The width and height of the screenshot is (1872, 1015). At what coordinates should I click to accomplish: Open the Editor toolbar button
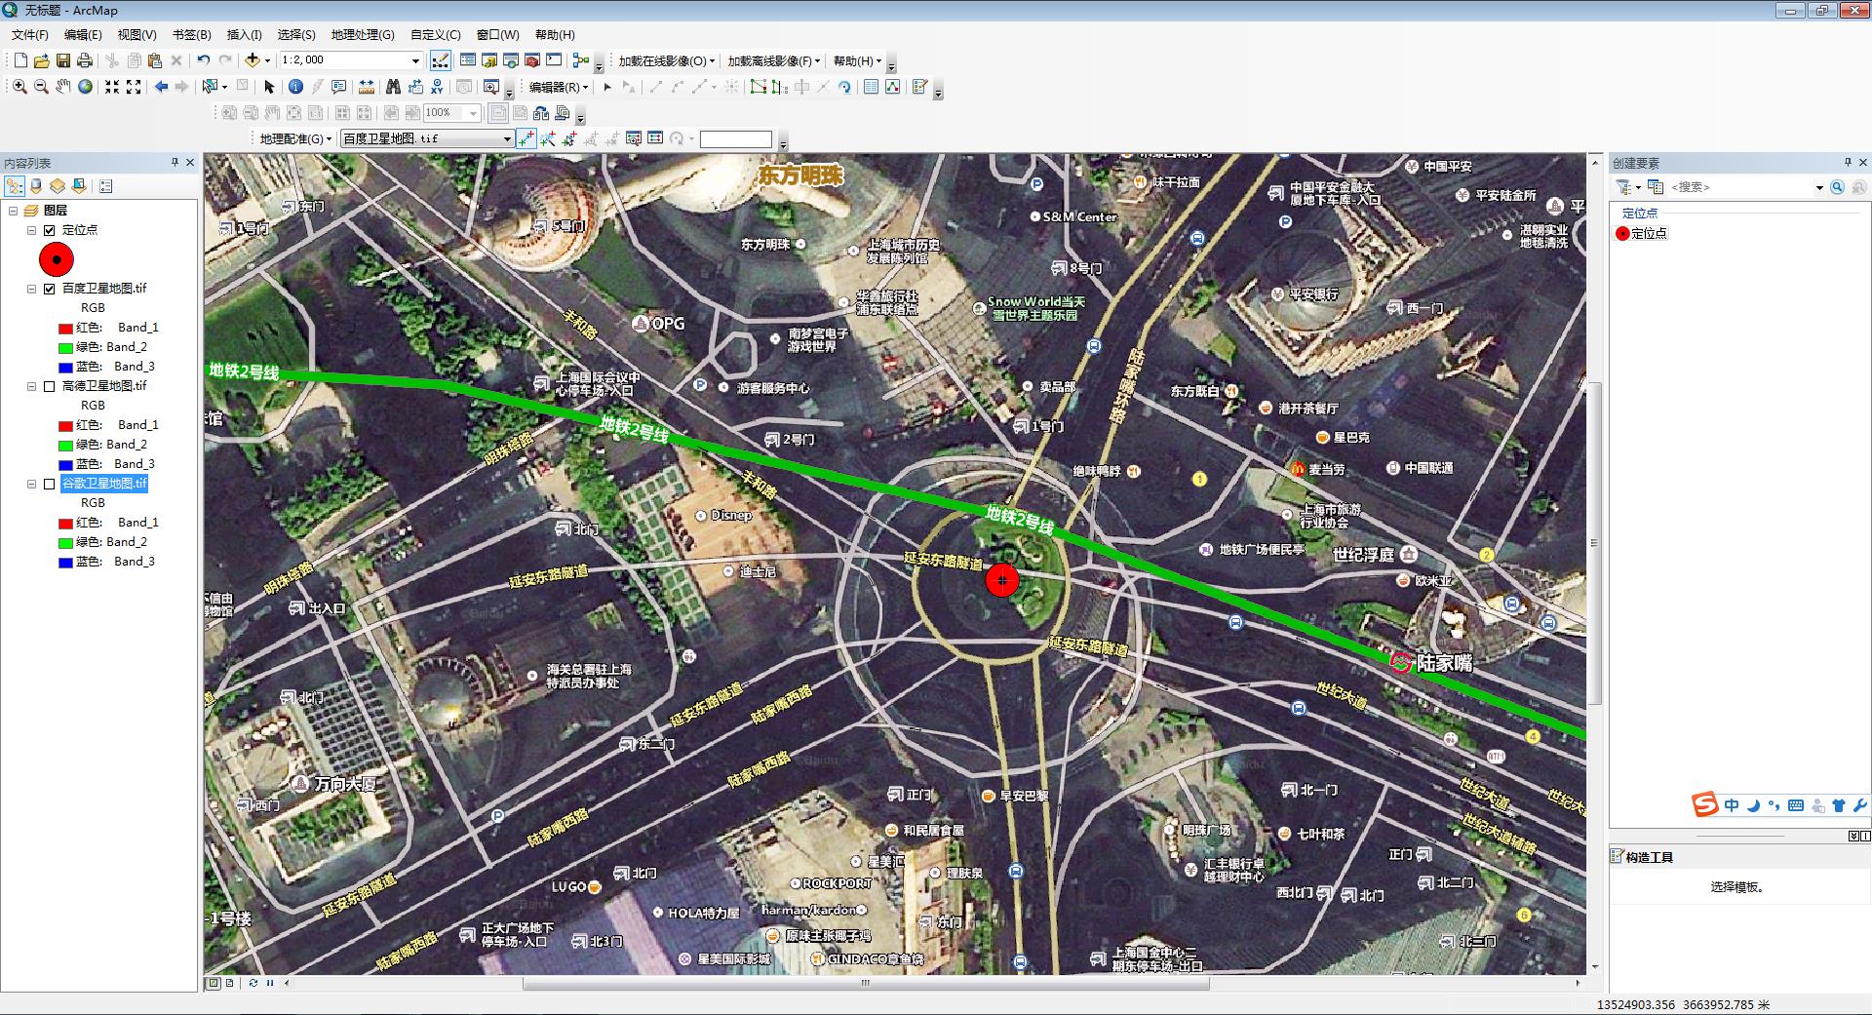[440, 60]
